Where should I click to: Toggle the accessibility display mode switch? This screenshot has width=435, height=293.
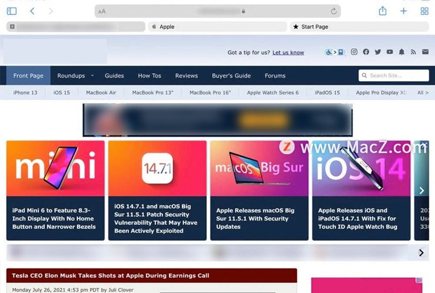click(x=335, y=52)
